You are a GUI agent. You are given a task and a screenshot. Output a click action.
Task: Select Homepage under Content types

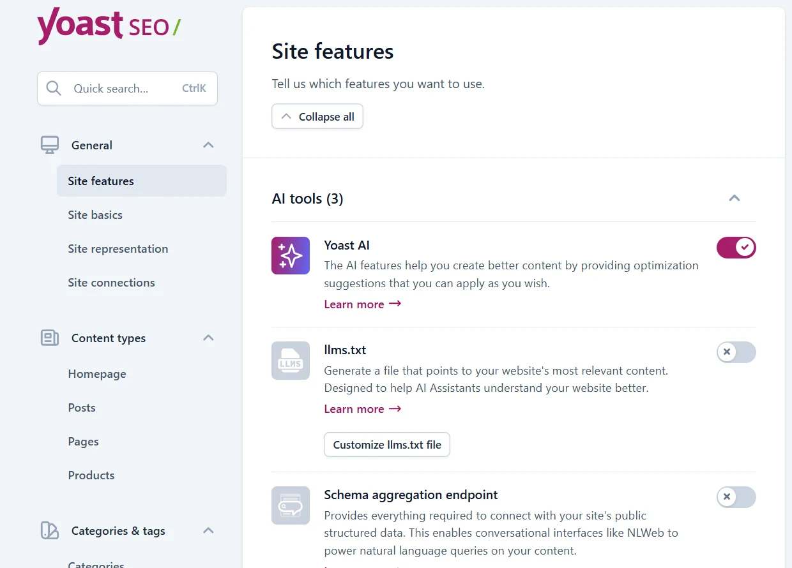(x=97, y=373)
